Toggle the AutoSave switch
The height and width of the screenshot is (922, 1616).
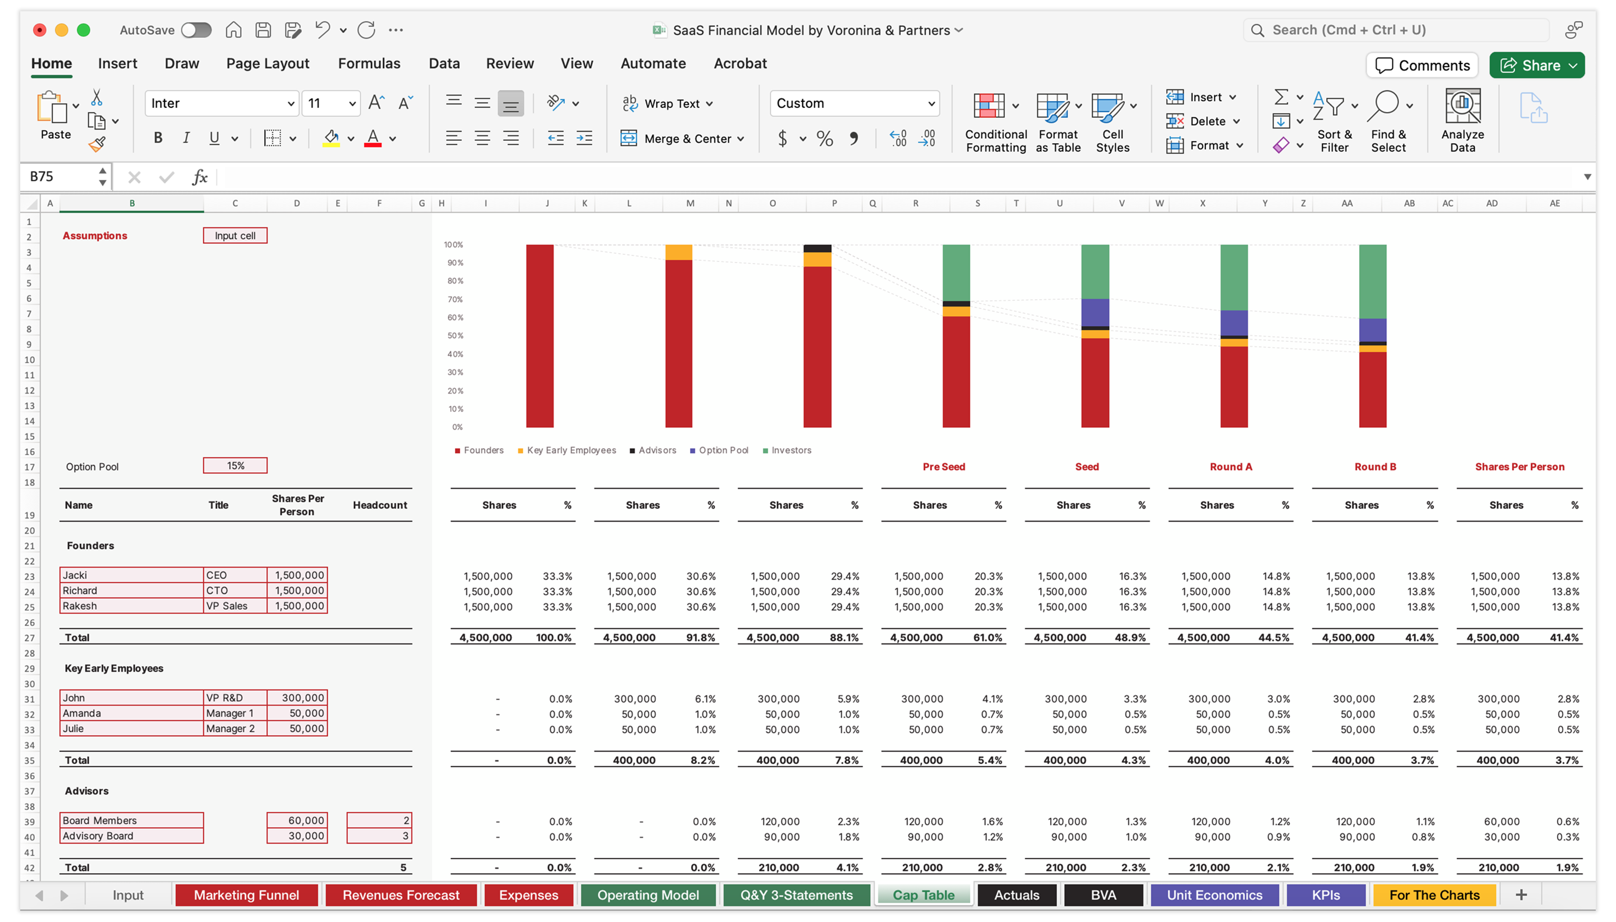[196, 30]
